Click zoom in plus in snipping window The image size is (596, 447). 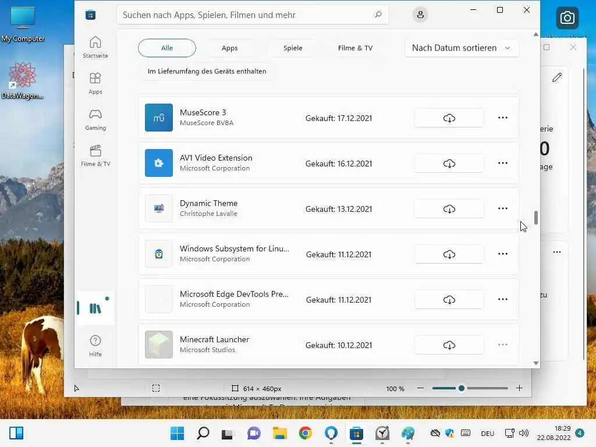click(x=520, y=388)
